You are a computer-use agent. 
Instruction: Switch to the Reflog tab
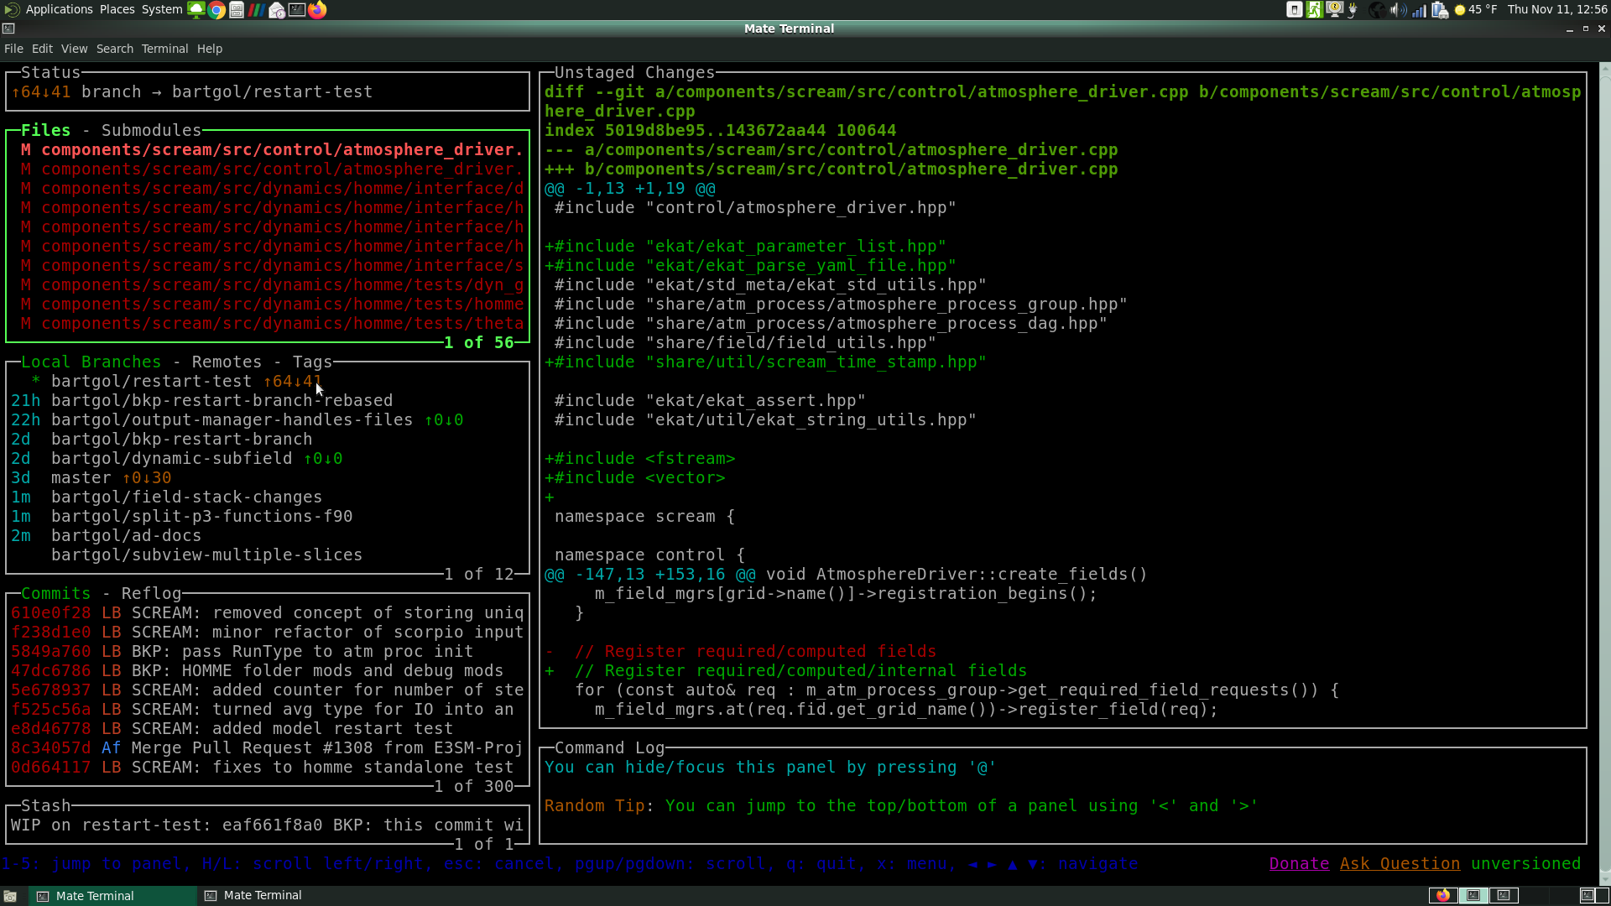coord(151,594)
